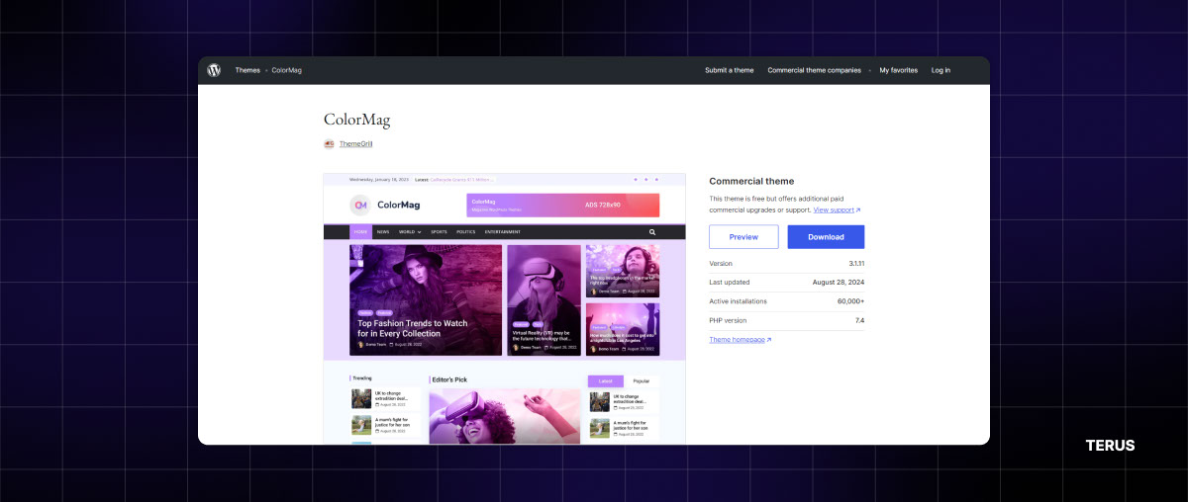Click the Preview button
This screenshot has height=502, width=1188.
(743, 237)
